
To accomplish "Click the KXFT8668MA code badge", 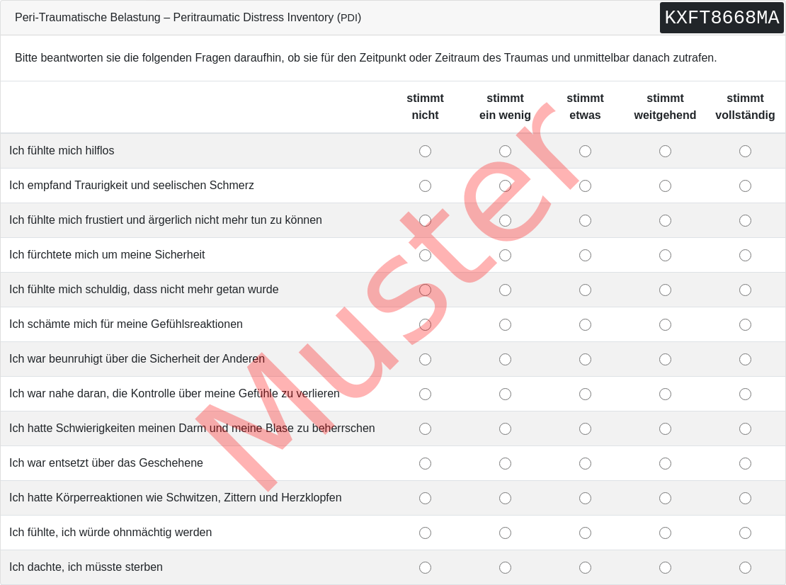I will tap(722, 18).
